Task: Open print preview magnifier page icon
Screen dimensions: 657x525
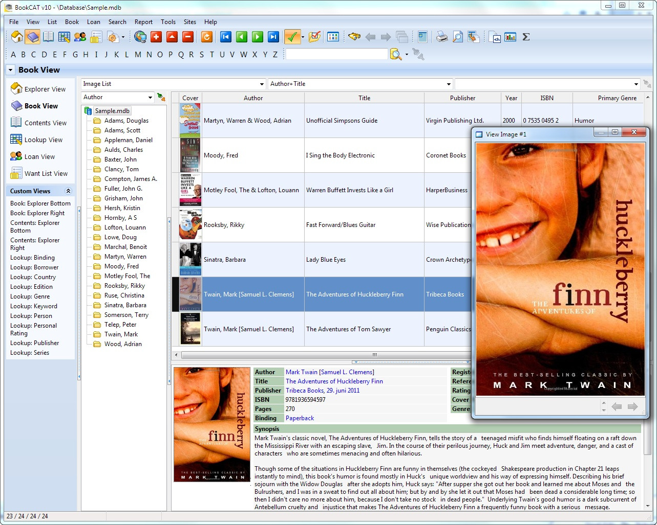Action: coord(458,37)
